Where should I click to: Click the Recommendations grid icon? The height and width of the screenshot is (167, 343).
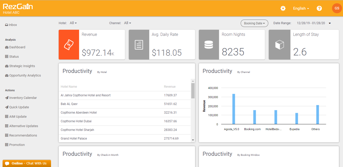pyautogui.click(x=7, y=135)
